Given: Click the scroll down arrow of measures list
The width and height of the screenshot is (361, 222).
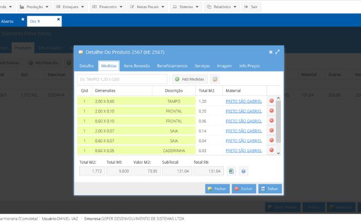Looking at the screenshot, I should pyautogui.click(x=278, y=153).
